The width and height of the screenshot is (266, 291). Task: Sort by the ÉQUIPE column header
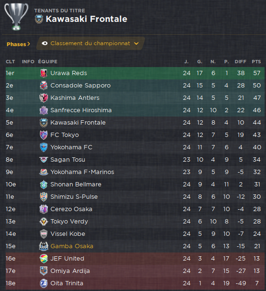(x=47, y=62)
